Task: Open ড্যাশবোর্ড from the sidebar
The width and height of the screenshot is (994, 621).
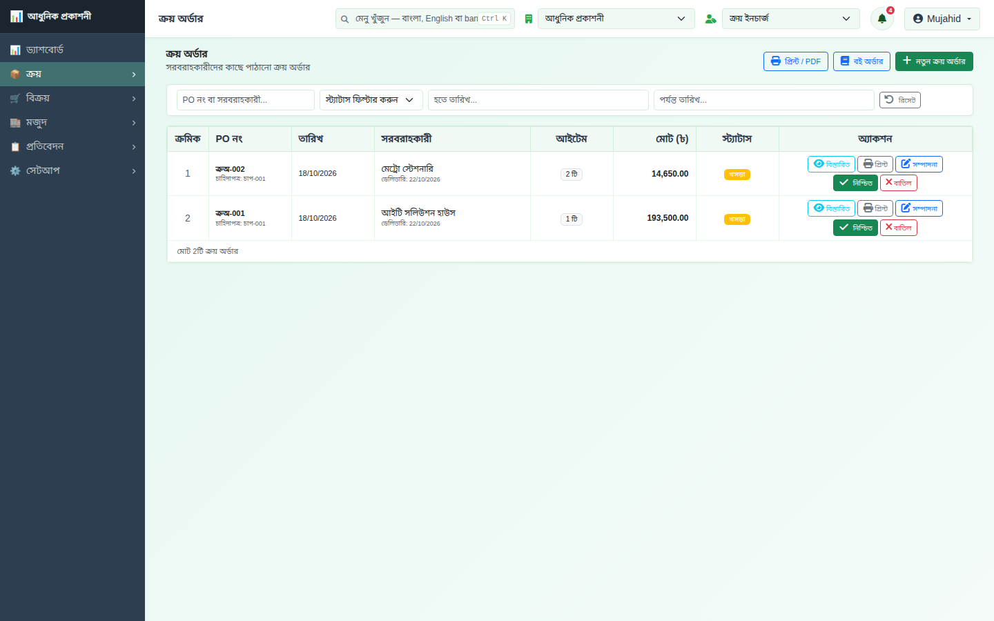Action: coord(72,50)
